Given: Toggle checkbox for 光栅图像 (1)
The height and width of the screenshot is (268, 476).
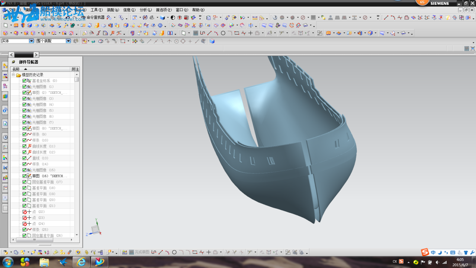Looking at the screenshot, I should point(24,87).
